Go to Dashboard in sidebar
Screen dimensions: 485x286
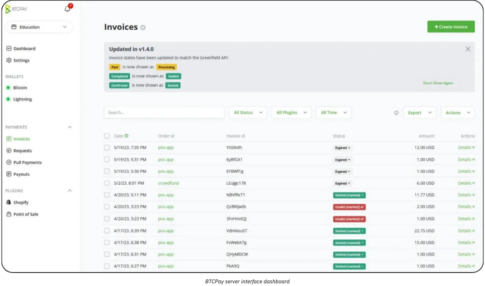[x=24, y=49]
